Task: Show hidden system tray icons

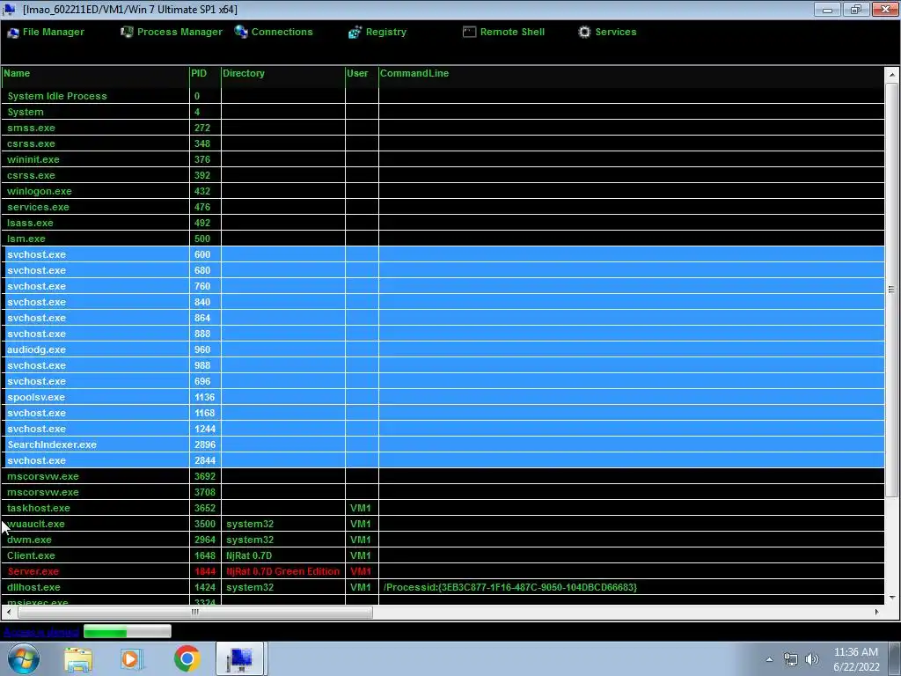Action: pyautogui.click(x=769, y=659)
